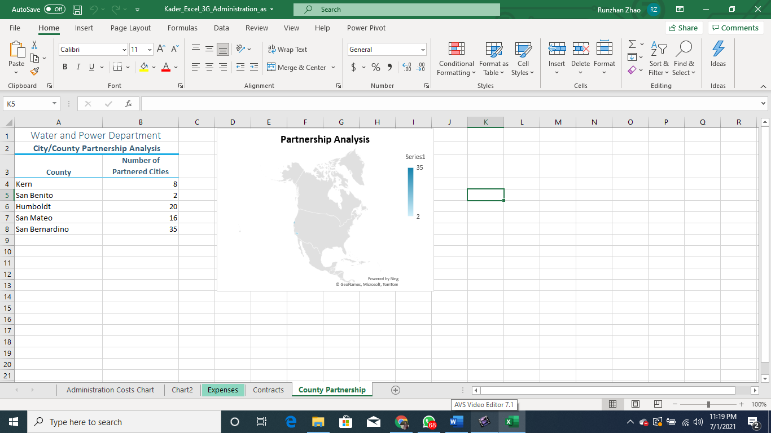This screenshot has height=433, width=771.
Task: Apply top vertical alignment
Action: coord(196,49)
